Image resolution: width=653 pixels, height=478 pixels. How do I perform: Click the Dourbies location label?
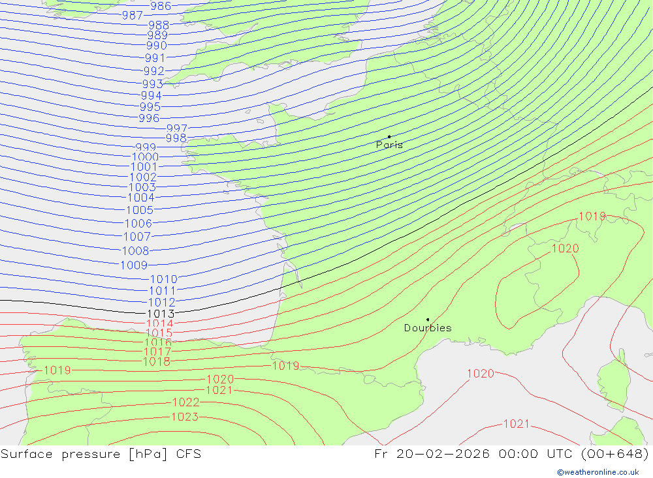(x=428, y=328)
